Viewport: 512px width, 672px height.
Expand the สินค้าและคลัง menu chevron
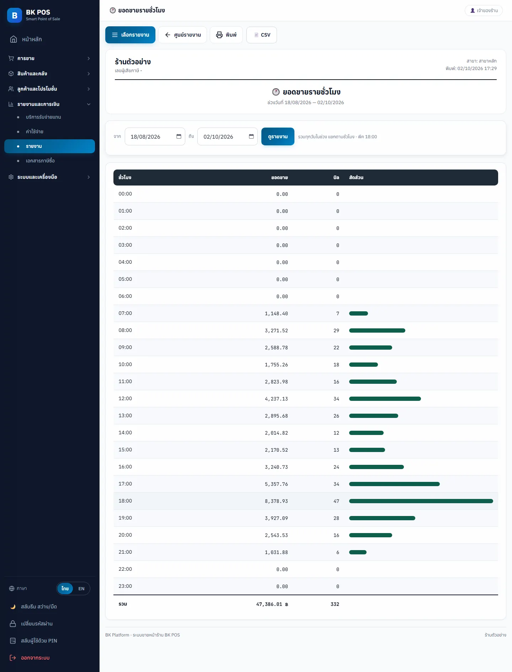pyautogui.click(x=89, y=74)
